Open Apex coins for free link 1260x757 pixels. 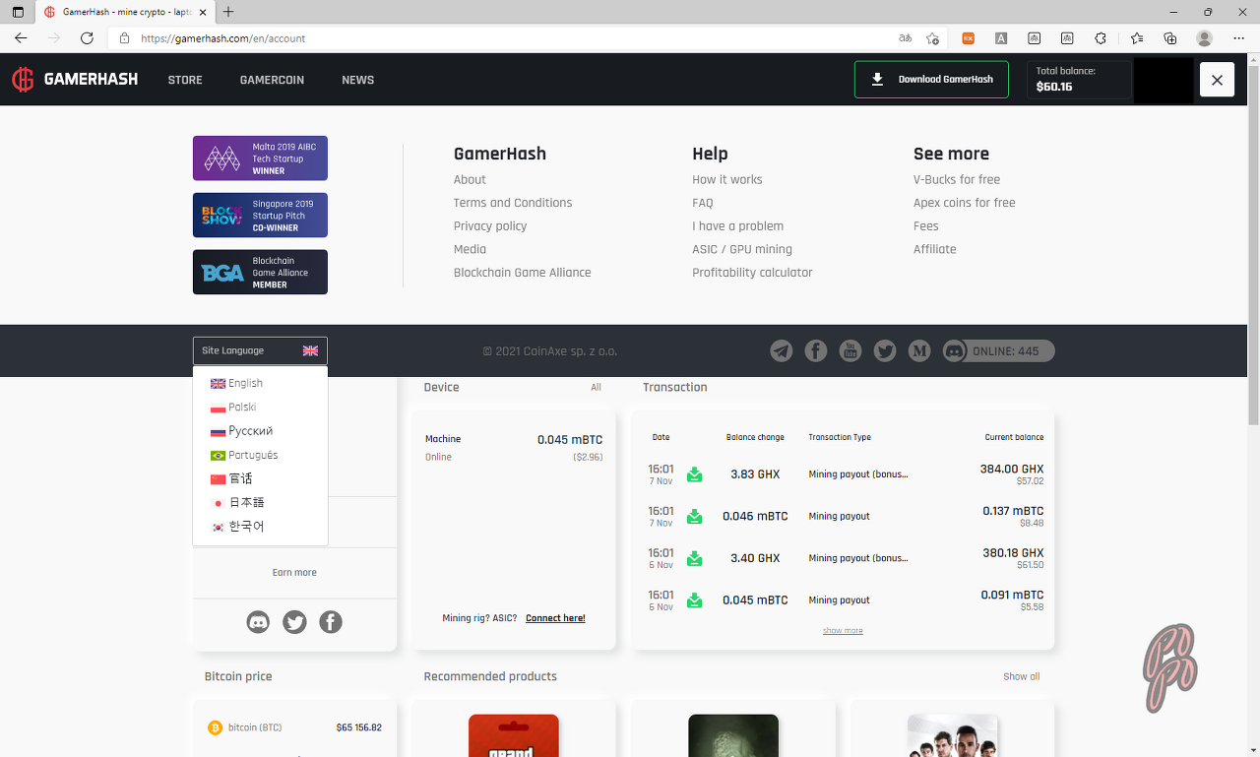[x=964, y=203]
